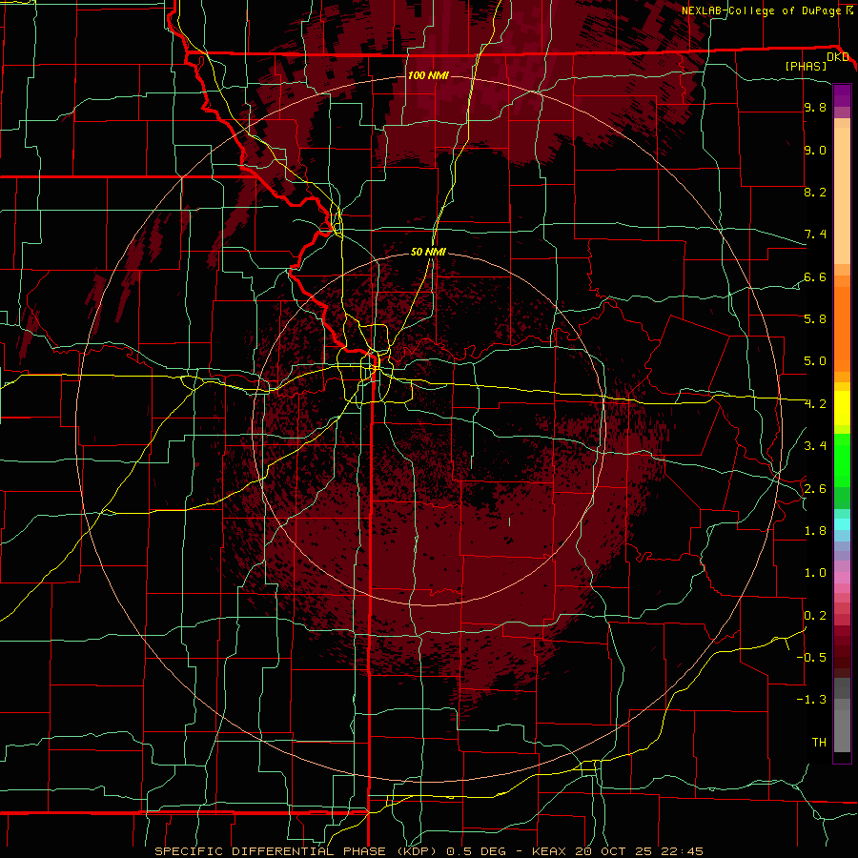Click the 4.2 scale value
Viewport: 858px width, 858px height.
(815, 404)
